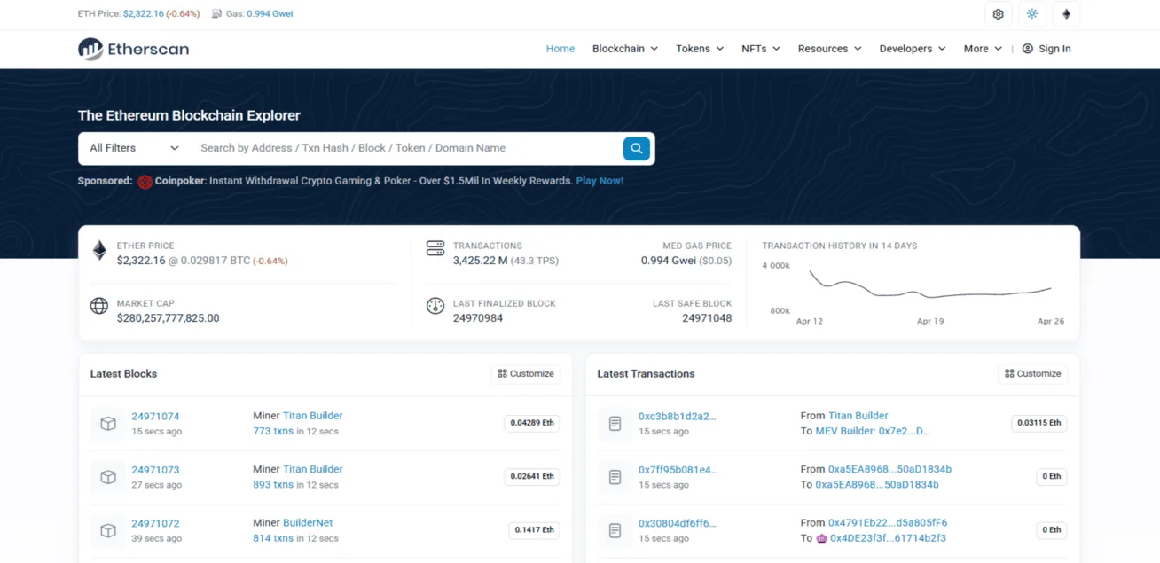This screenshot has height=563, width=1160.
Task: Open Titan Builder sender in Latest Transactions
Action: coord(858,416)
